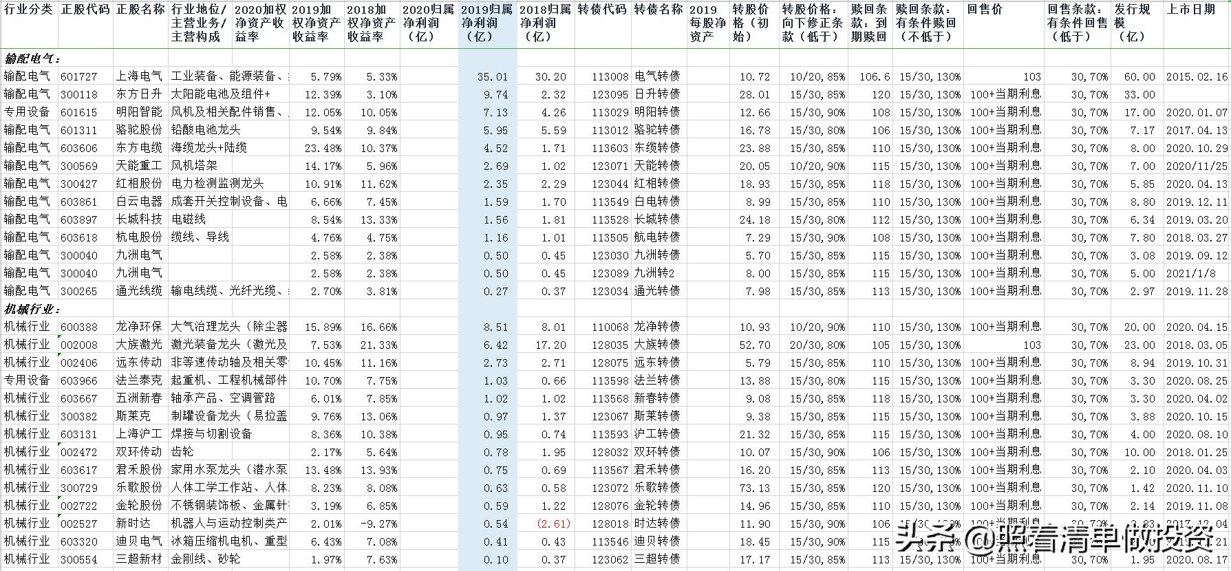Select the 转债名称 column header

(x=658, y=10)
